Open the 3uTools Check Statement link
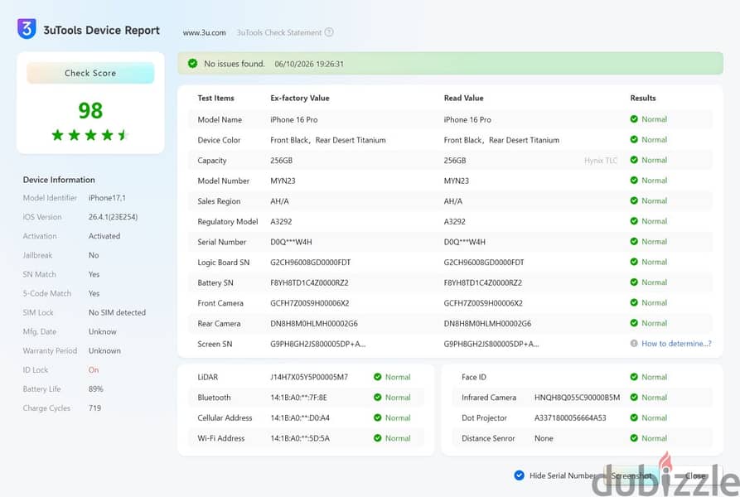This screenshot has width=740, height=497. click(279, 32)
